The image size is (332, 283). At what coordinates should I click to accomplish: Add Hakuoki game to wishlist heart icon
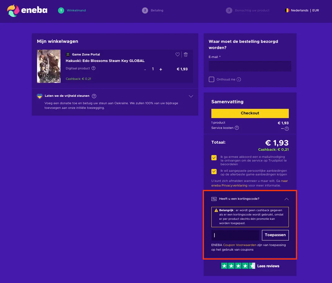tap(177, 55)
